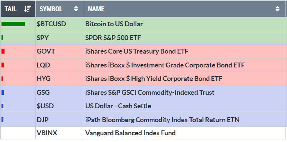Click the DJP blue tail indicator
287x142 pixels.
[x=2, y=120]
